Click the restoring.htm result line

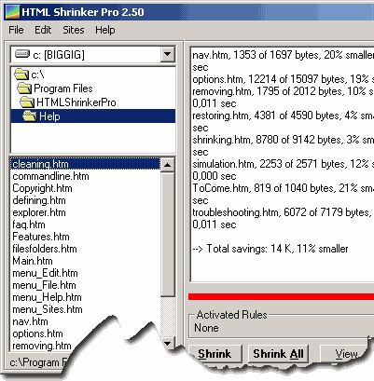click(283, 116)
